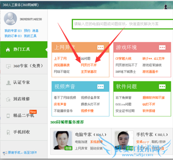Open the 游戏经常掉线 tool
173x160 pixels.
[152, 65]
